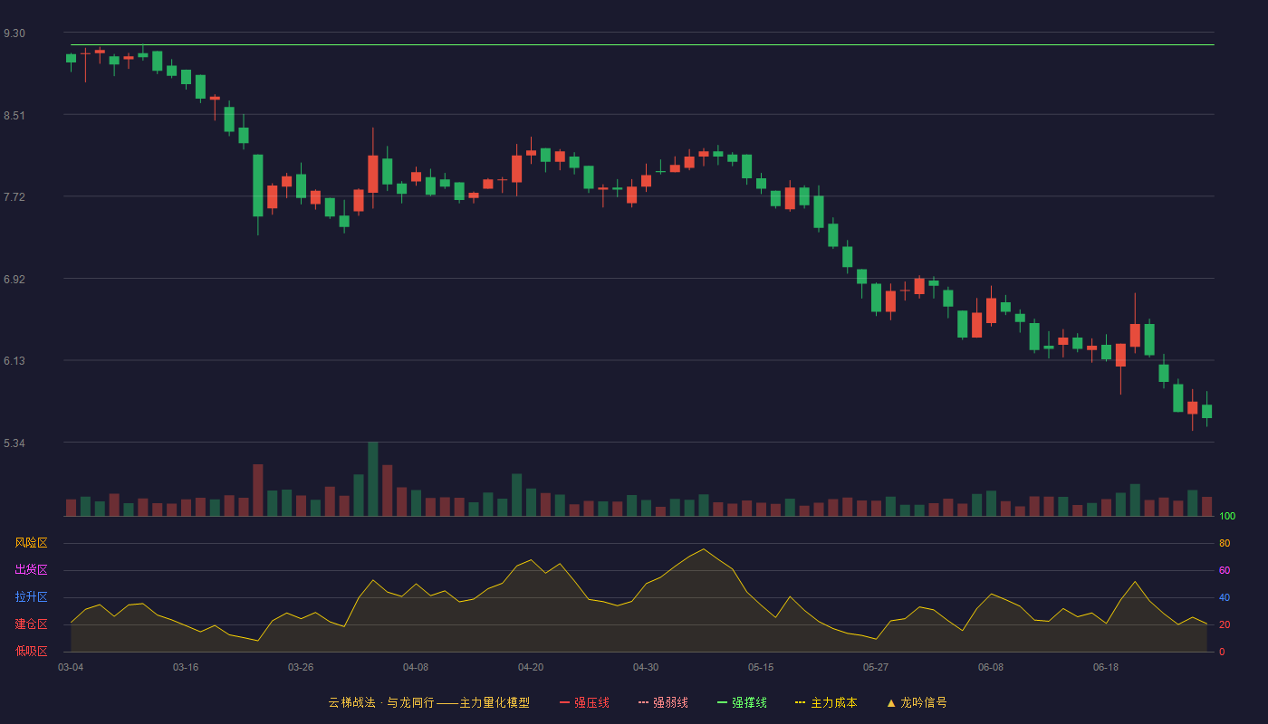Screen dimensions: 1268x724
Task: Click the 05-27 date label
Action: [x=876, y=667]
